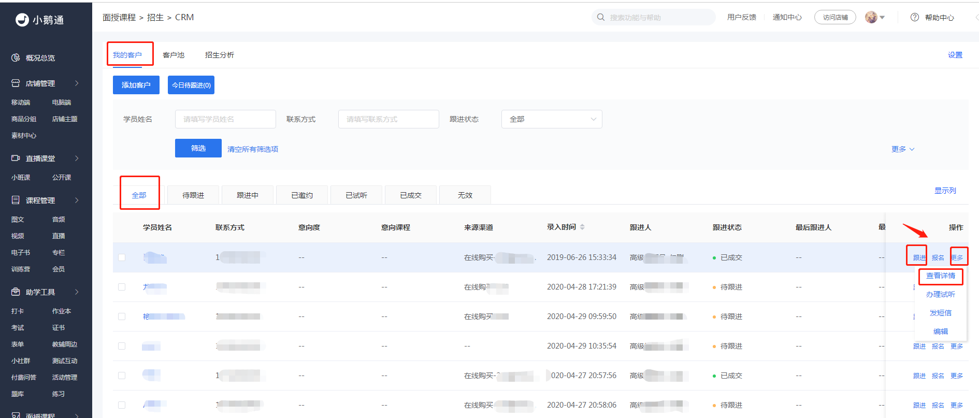The image size is (979, 418).
Task: Click the 筛选 filter button
Action: [x=198, y=148]
